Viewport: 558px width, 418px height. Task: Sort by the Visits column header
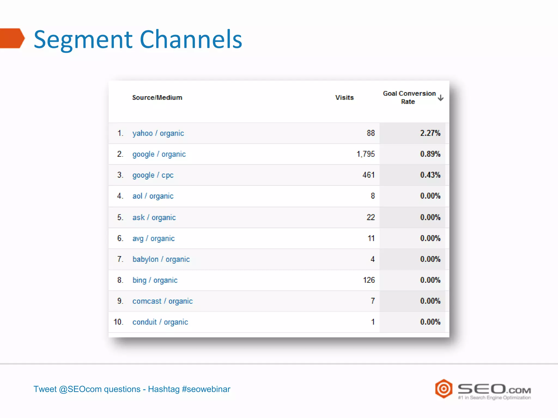pyautogui.click(x=344, y=97)
